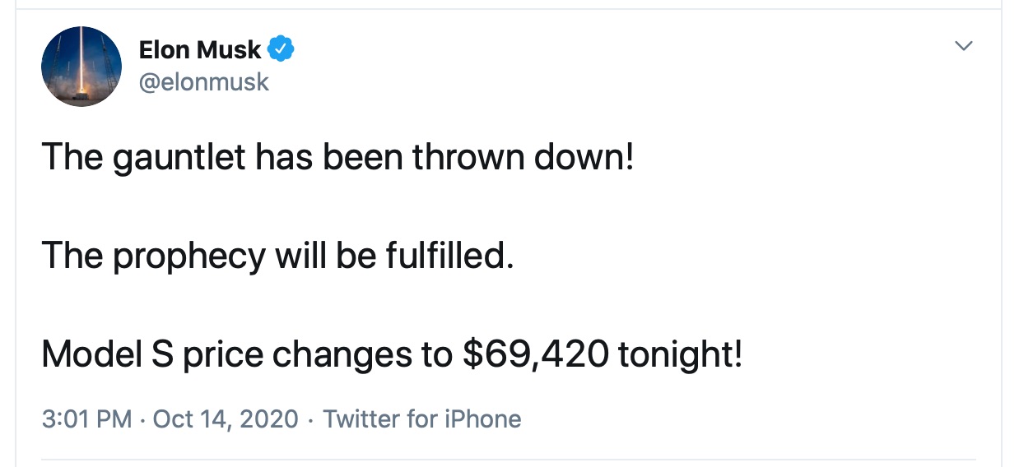Click the @elonmusk handle
This screenshot has width=1019, height=467.
click(x=204, y=82)
